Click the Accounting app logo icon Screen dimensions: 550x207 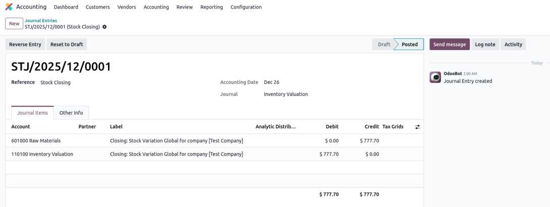9,7
